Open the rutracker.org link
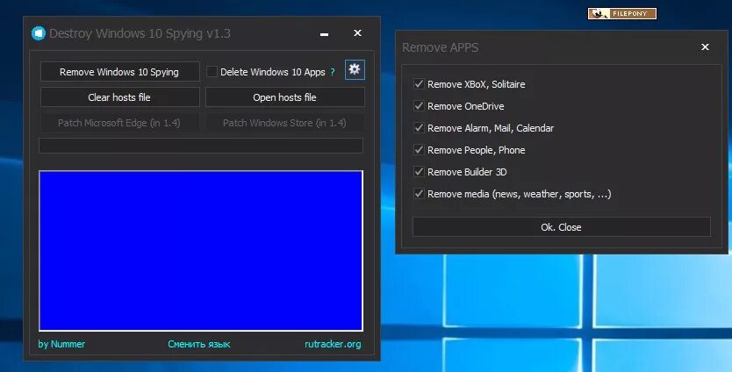Screen dimensions: 732x372 (333, 344)
